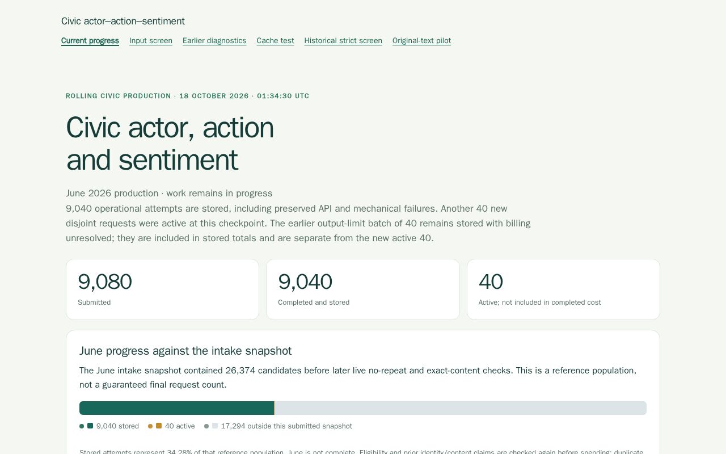Click '17,294 outside this submitted snapshot' label
The image size is (726, 454).
pos(286,426)
